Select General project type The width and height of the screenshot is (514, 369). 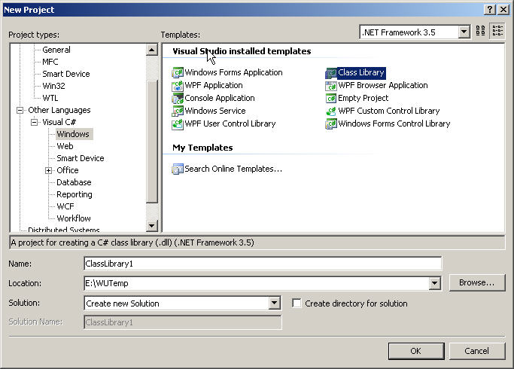click(56, 50)
